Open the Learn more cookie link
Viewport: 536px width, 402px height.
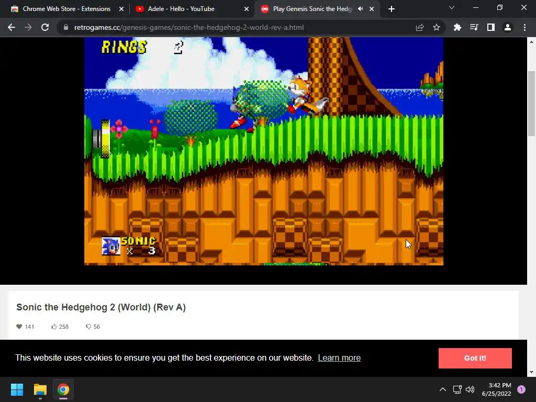coord(339,358)
